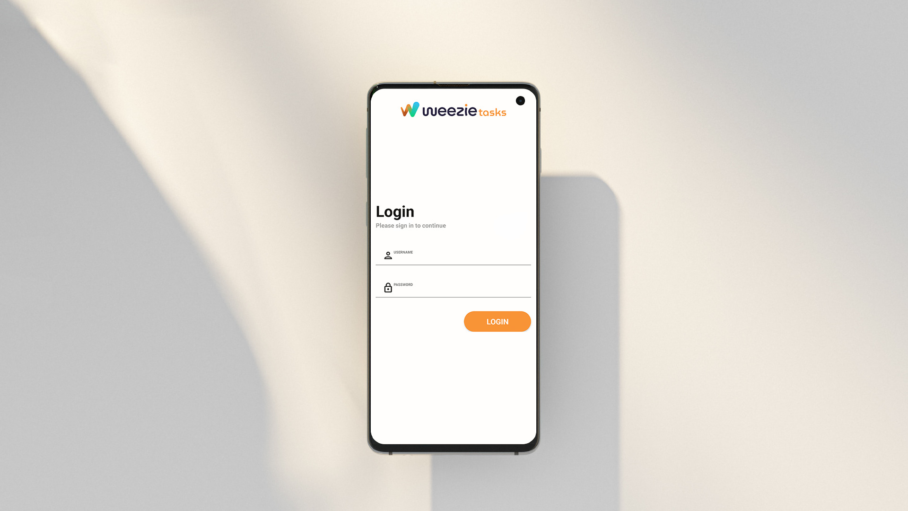This screenshot has height=511, width=908.
Task: Click the lock/password icon
Action: 387,287
